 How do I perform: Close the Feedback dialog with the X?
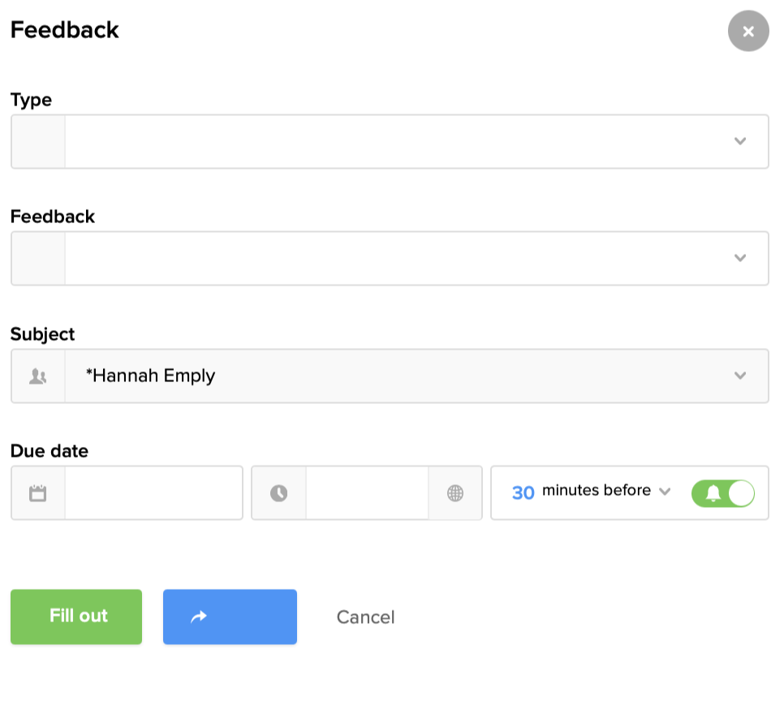(x=747, y=32)
